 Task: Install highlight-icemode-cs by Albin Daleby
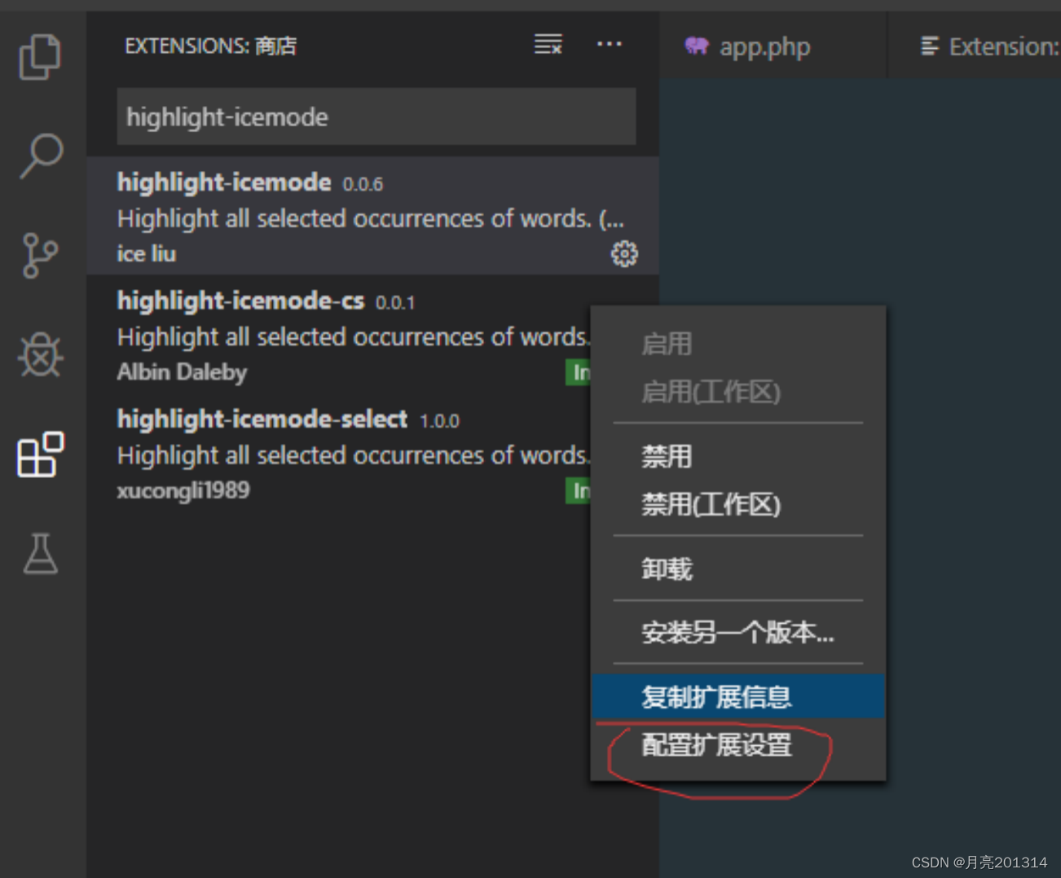pyautogui.click(x=579, y=373)
